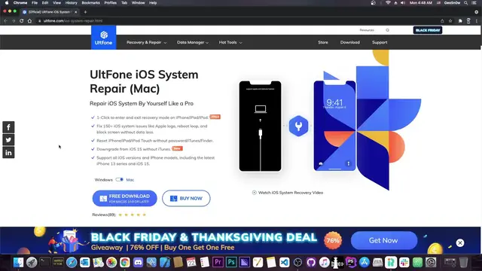Go to Chrome home page button
This screenshot has width=482, height=271.
[x=30, y=21]
